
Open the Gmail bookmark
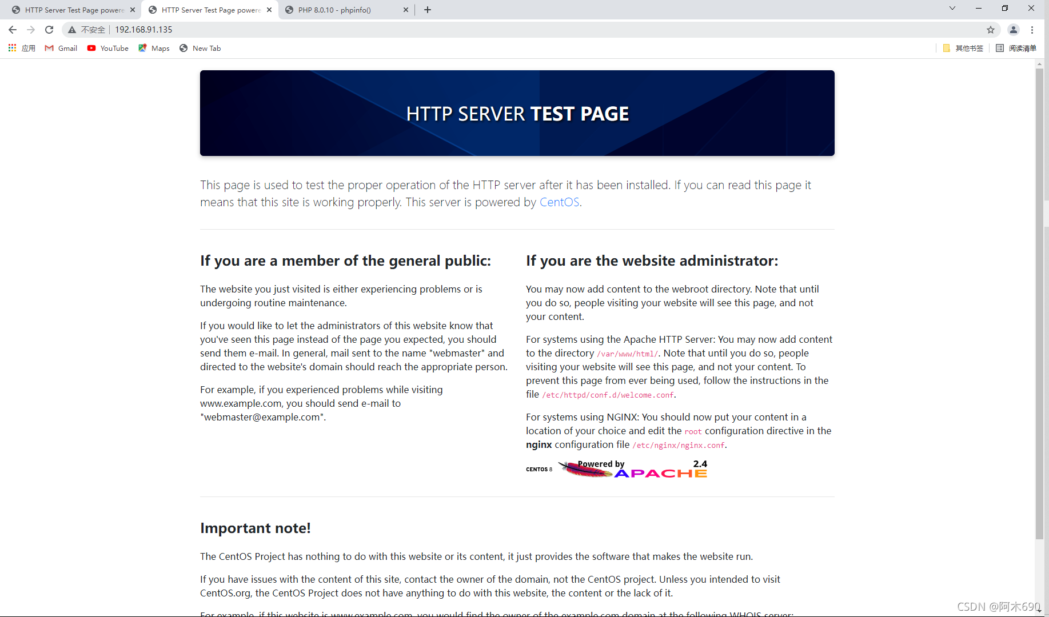coord(61,48)
